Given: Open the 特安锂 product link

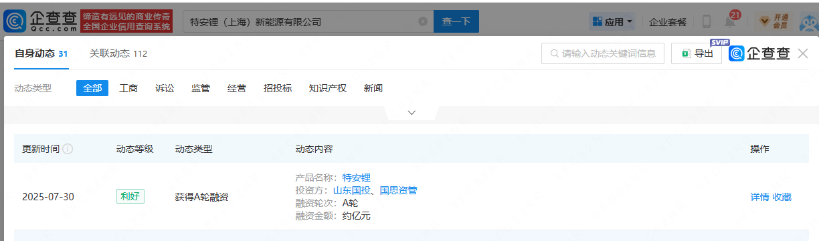Looking at the screenshot, I should click(357, 178).
